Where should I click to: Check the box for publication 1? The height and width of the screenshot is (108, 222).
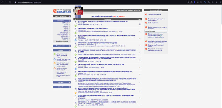[75, 23]
